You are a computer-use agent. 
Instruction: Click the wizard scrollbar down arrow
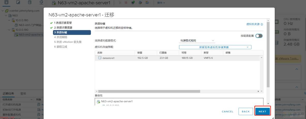point(268,104)
